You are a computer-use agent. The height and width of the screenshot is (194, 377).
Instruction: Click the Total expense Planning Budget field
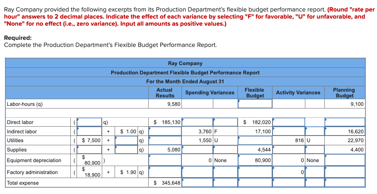click(x=345, y=182)
